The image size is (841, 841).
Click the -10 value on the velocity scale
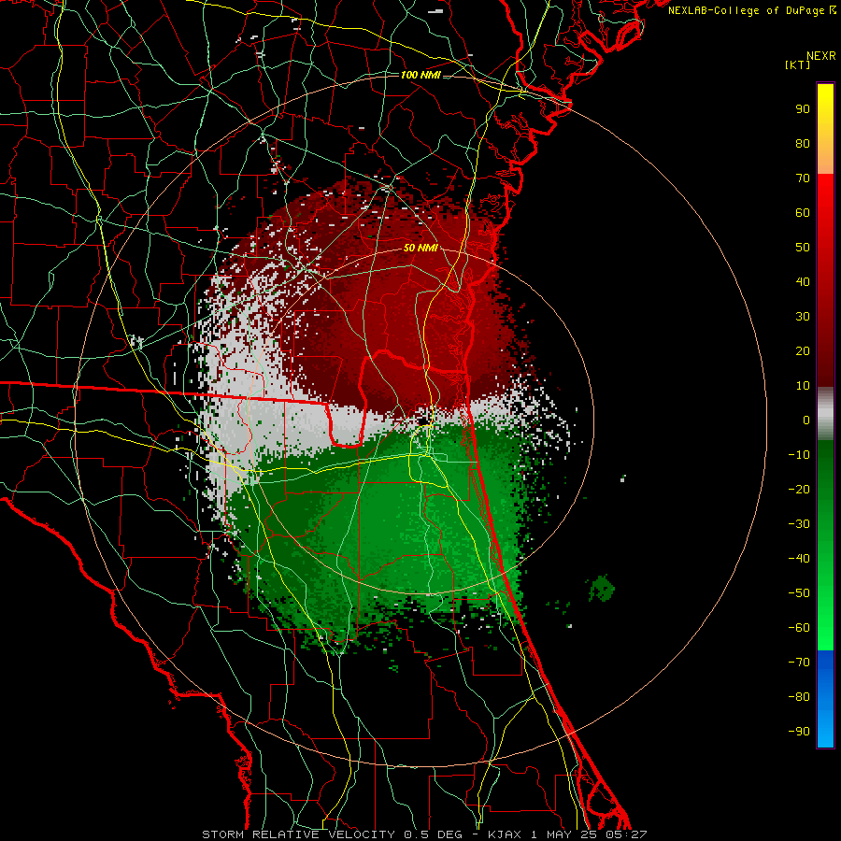click(x=799, y=455)
